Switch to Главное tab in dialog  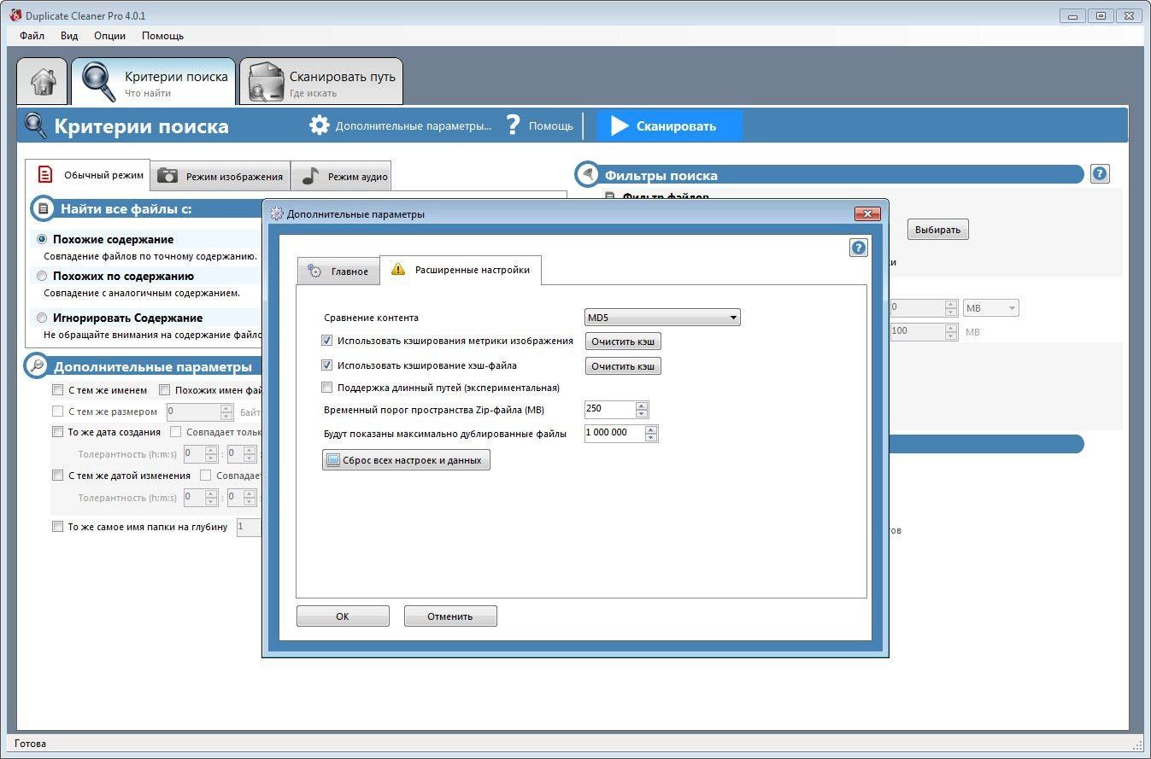[338, 271]
